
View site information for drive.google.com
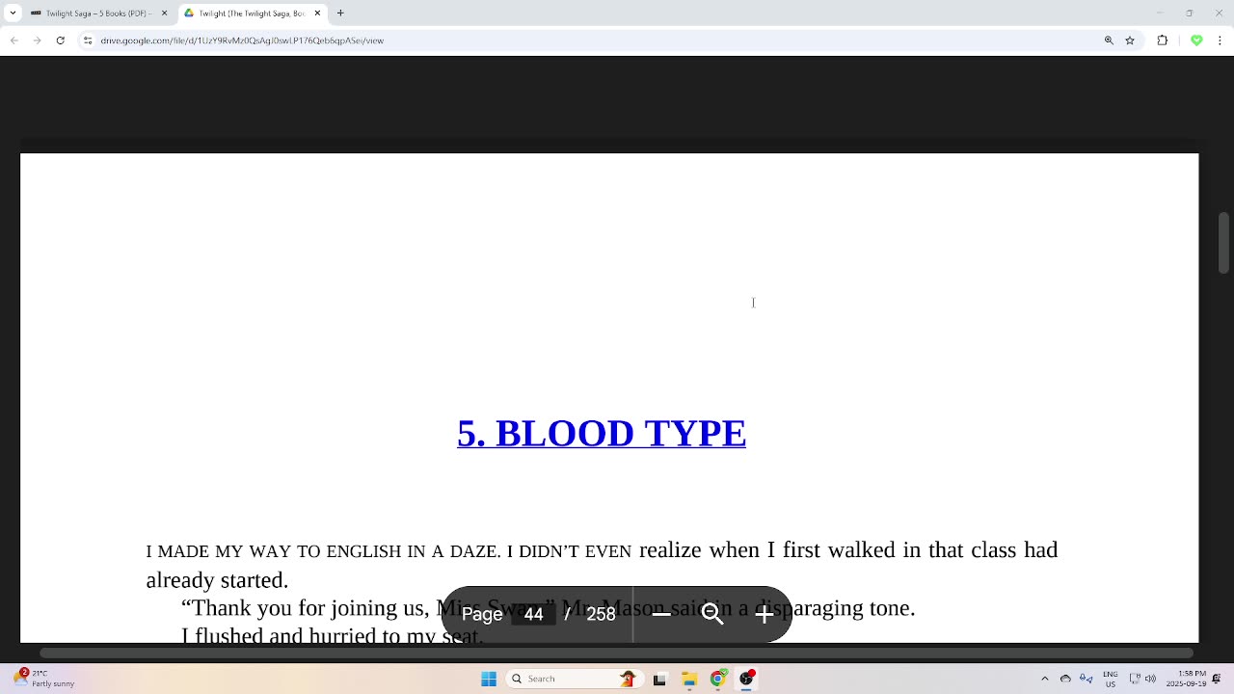pos(89,40)
